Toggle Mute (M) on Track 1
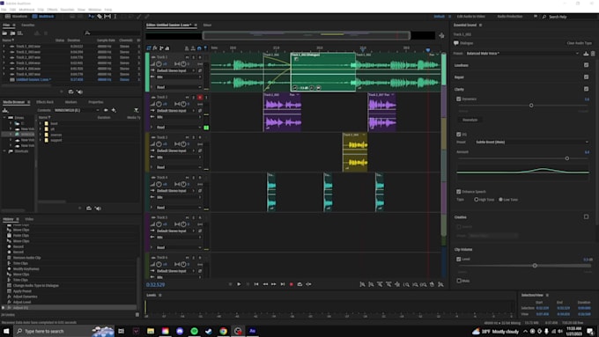 coord(187,57)
